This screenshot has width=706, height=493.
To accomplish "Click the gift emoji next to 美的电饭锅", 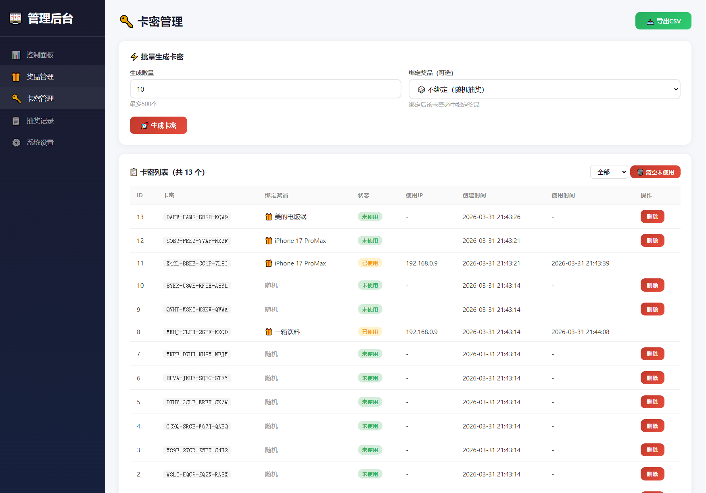I will [x=269, y=217].
